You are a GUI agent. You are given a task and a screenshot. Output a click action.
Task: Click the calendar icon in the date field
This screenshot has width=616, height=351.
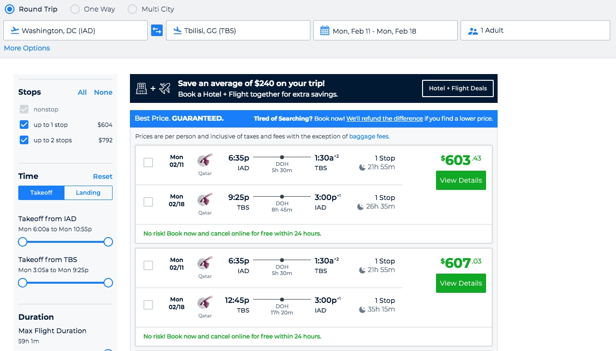tap(325, 31)
